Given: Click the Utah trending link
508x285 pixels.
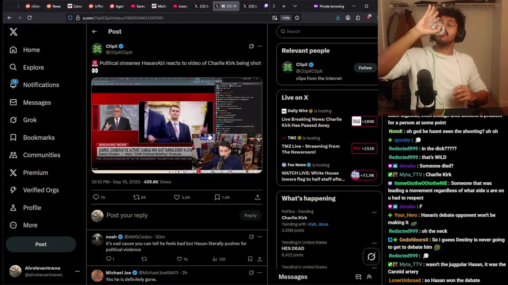Looking at the screenshot, I should click(312, 224).
